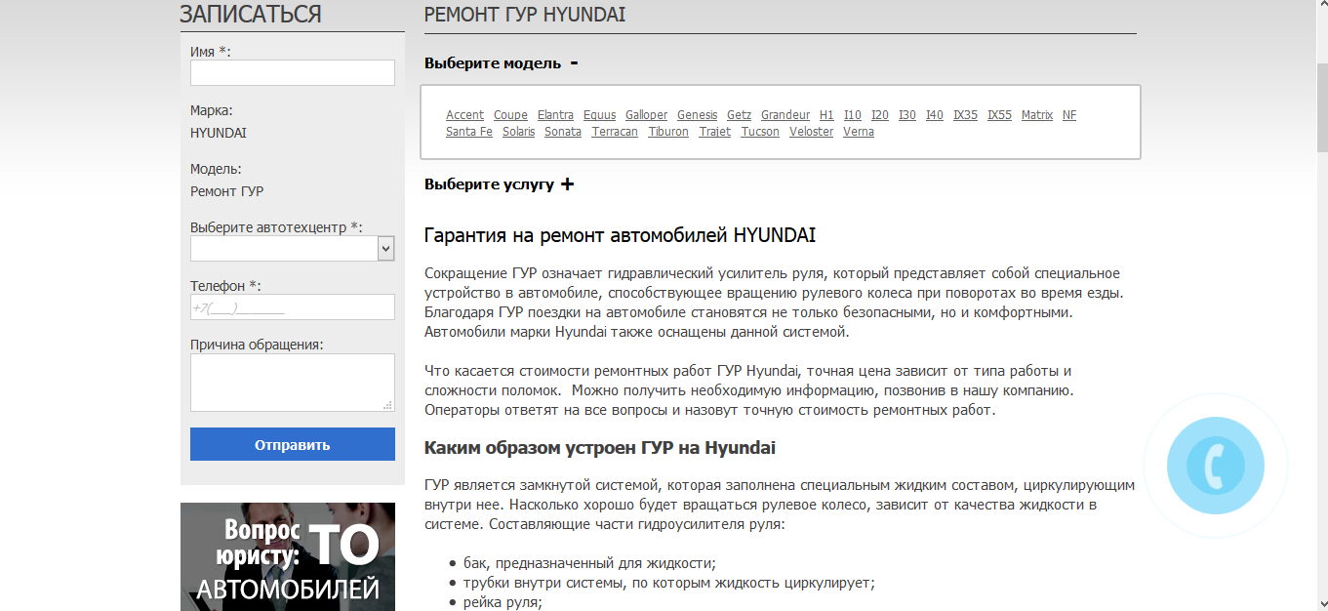Select the Equus model link
The width and height of the screenshot is (1328, 611).
coord(599,115)
